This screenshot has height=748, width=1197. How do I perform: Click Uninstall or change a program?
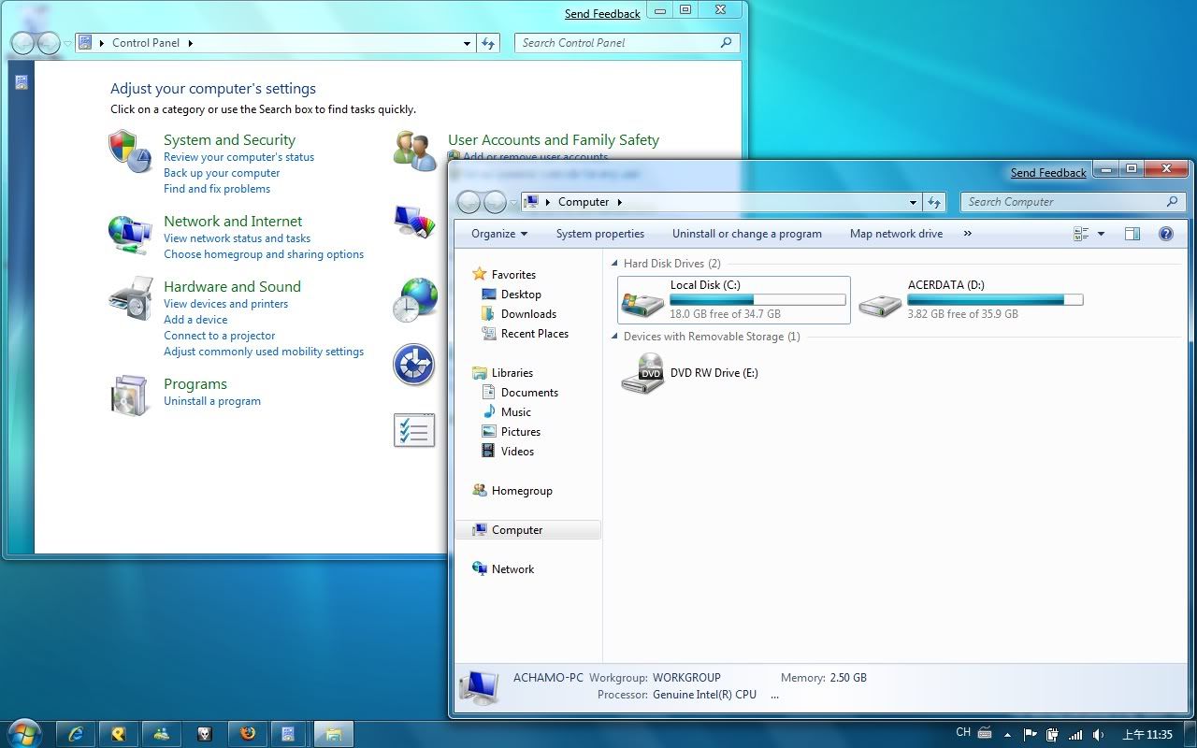click(746, 234)
